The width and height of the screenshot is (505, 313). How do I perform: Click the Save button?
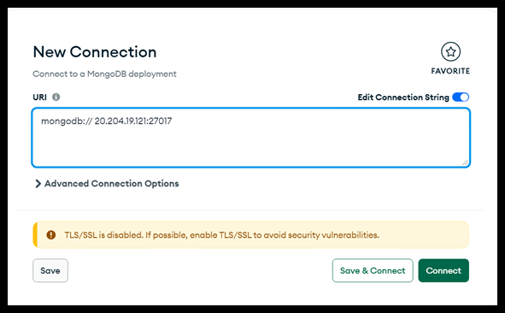pos(50,270)
